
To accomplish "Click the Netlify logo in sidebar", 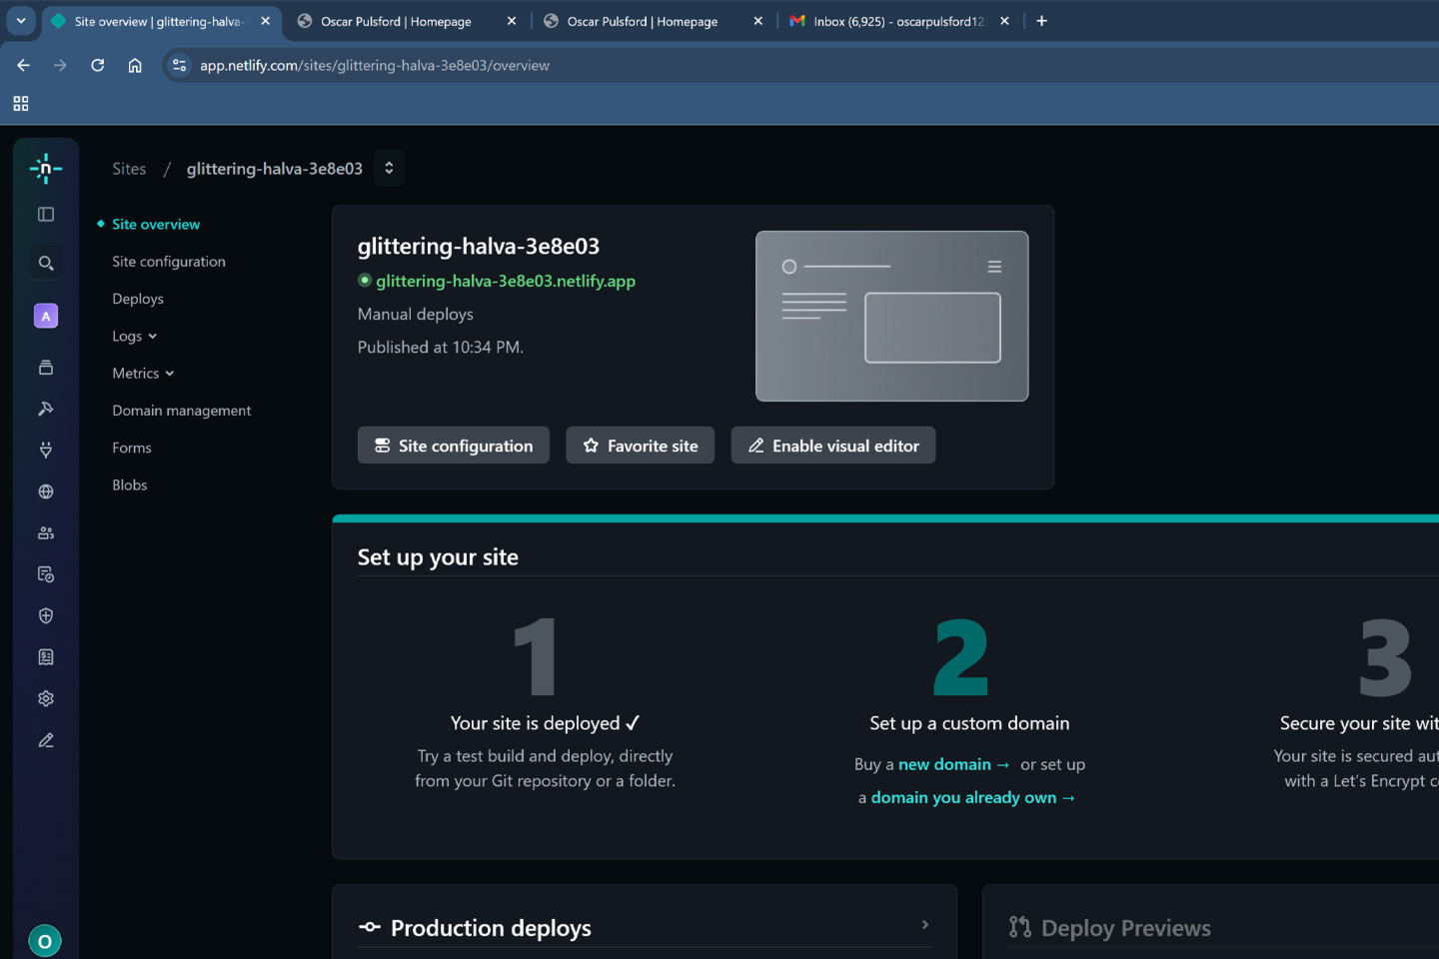I will pos(46,169).
